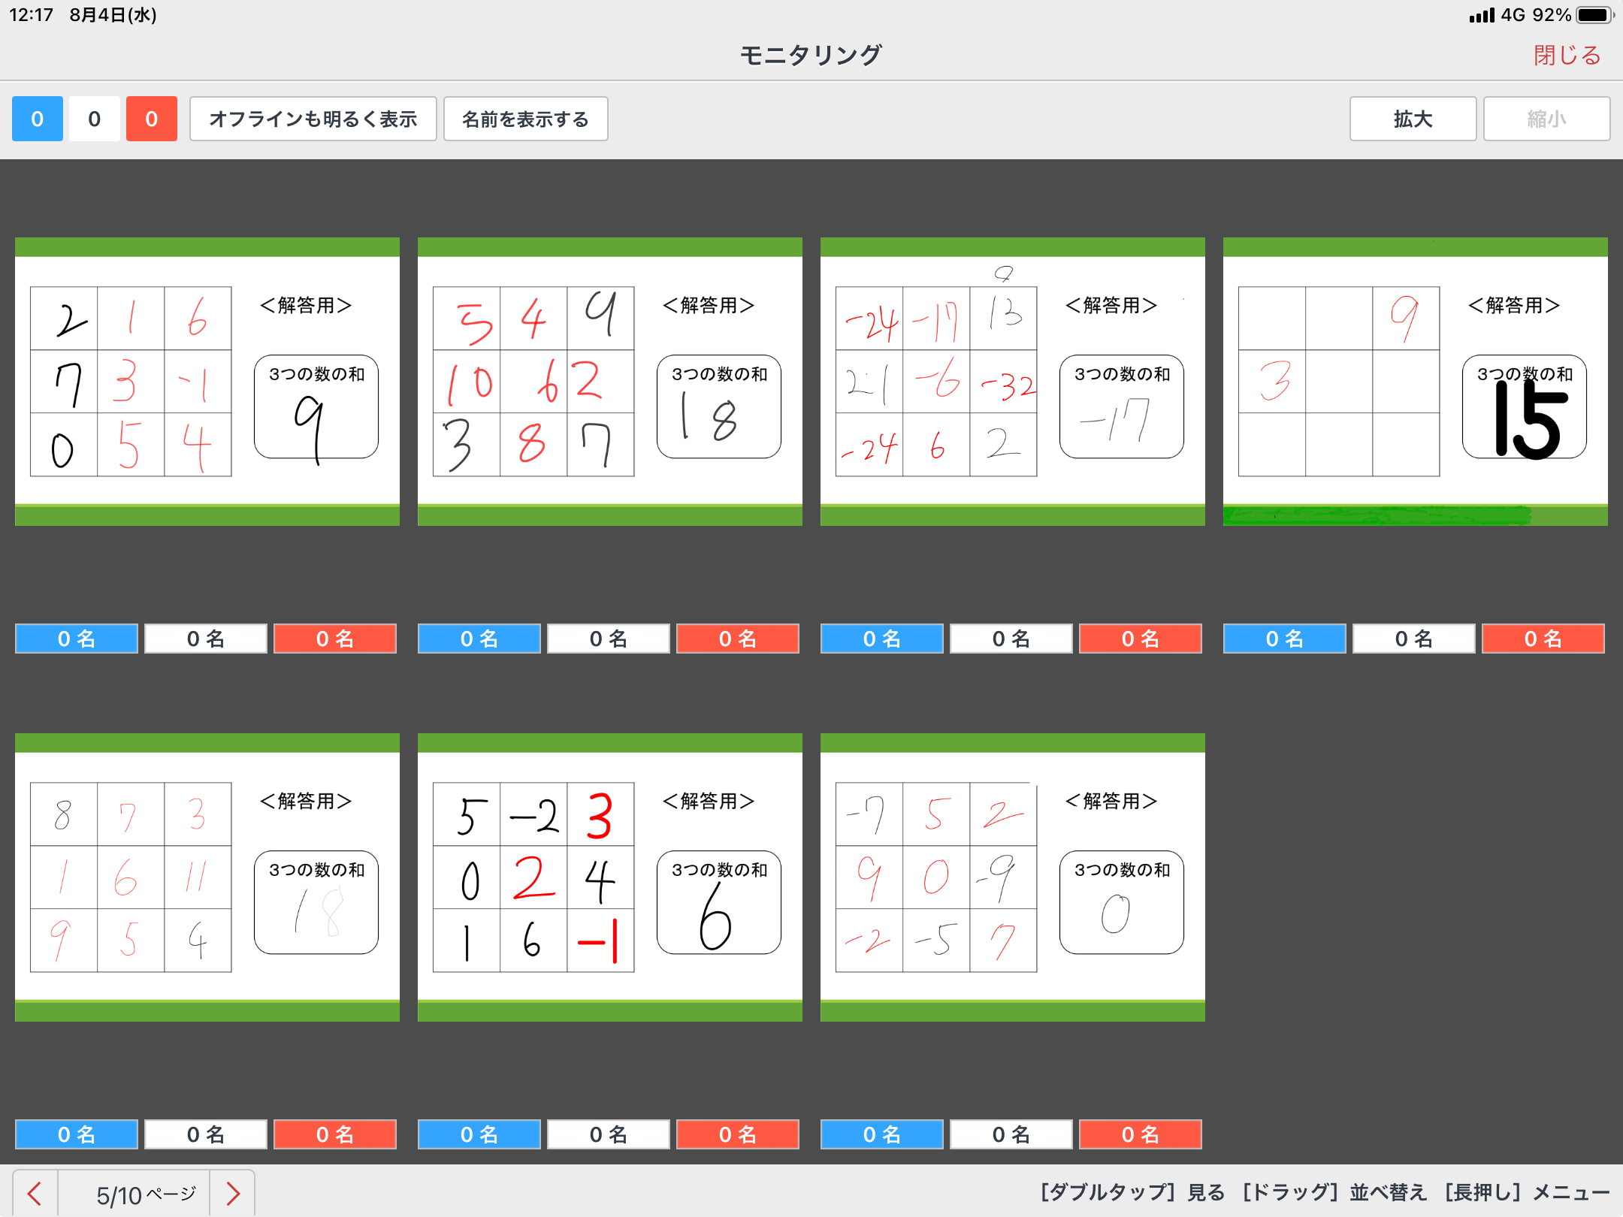
Task: Click the blue counter badge in toolbar
Action: click(x=37, y=119)
